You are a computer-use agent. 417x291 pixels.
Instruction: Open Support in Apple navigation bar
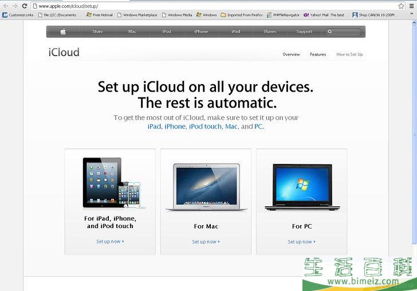pyautogui.click(x=304, y=32)
